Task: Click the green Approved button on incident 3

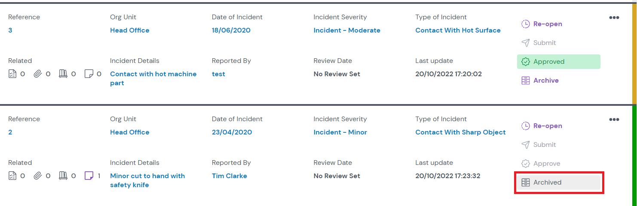Action: (x=558, y=62)
